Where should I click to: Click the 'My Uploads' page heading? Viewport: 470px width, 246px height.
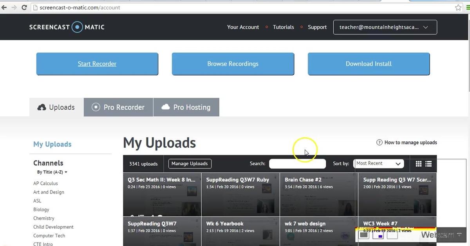point(159,143)
